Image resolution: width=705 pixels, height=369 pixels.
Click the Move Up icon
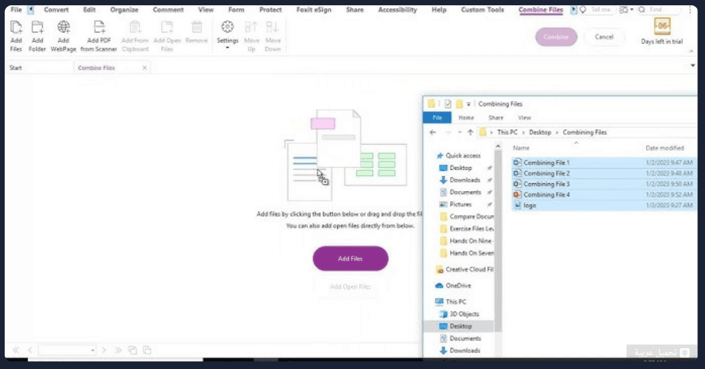coord(251,27)
